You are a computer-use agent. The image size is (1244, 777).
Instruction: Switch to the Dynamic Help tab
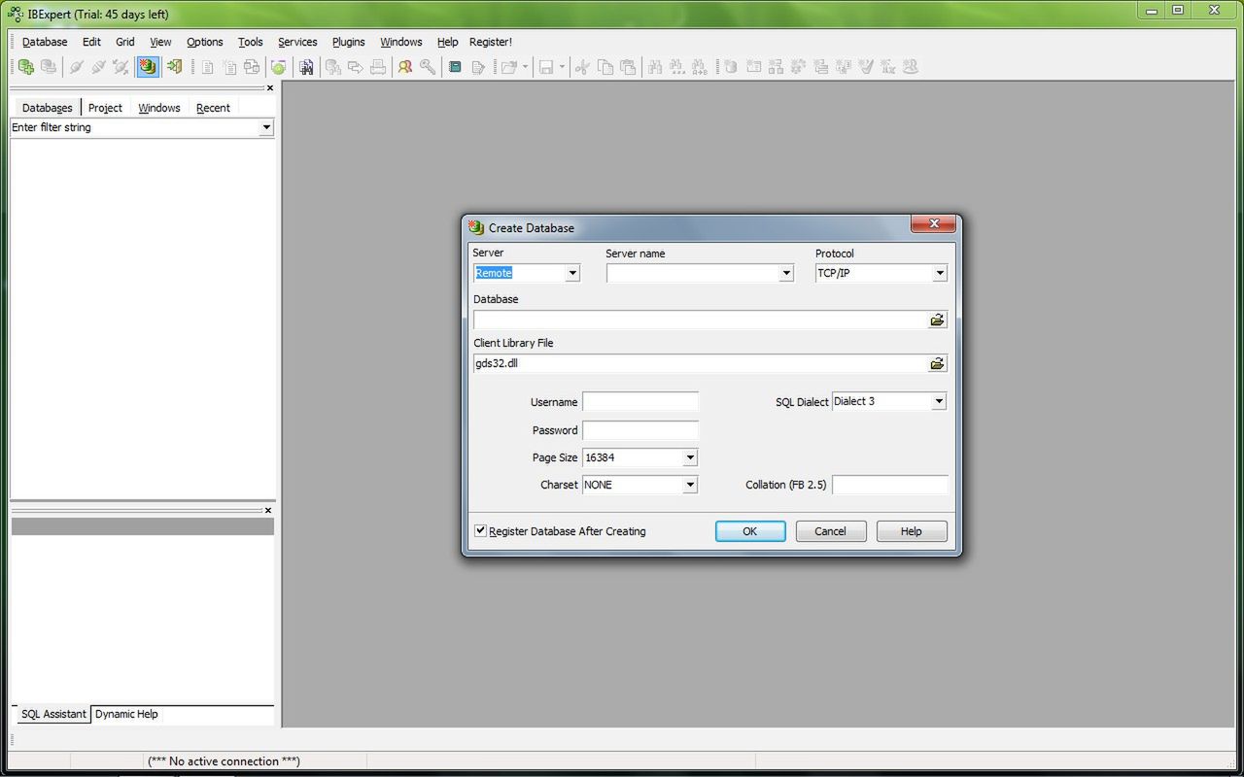pyautogui.click(x=126, y=714)
